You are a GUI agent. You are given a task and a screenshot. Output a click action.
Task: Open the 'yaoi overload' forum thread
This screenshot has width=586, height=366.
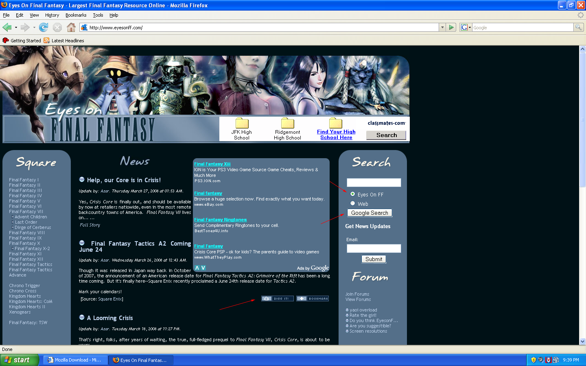click(363, 310)
